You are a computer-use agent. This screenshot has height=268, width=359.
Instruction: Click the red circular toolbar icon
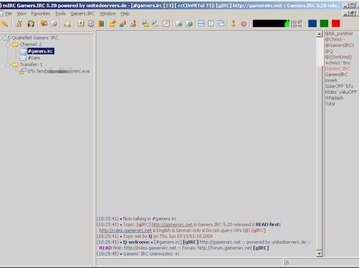point(243,23)
